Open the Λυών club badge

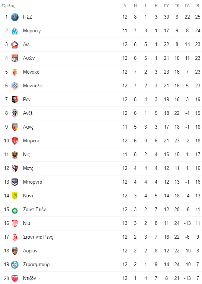(x=15, y=58)
